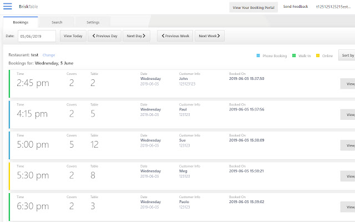Click Send Feedback link
This screenshot has height=222, width=355.
[x=295, y=7]
